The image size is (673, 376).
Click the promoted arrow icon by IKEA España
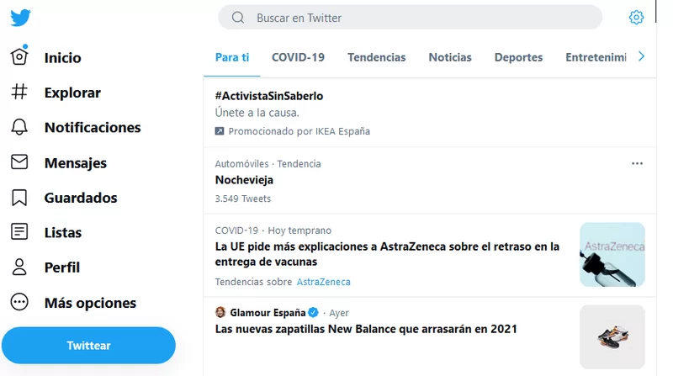pyautogui.click(x=220, y=131)
